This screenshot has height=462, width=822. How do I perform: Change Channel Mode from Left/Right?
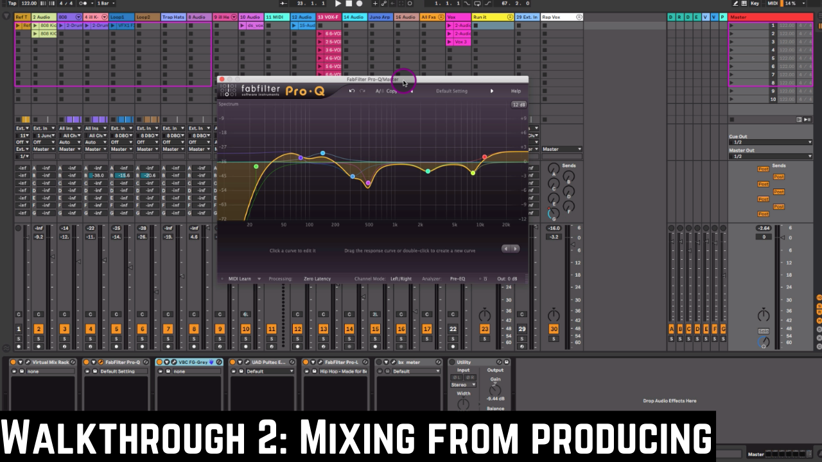(401, 278)
